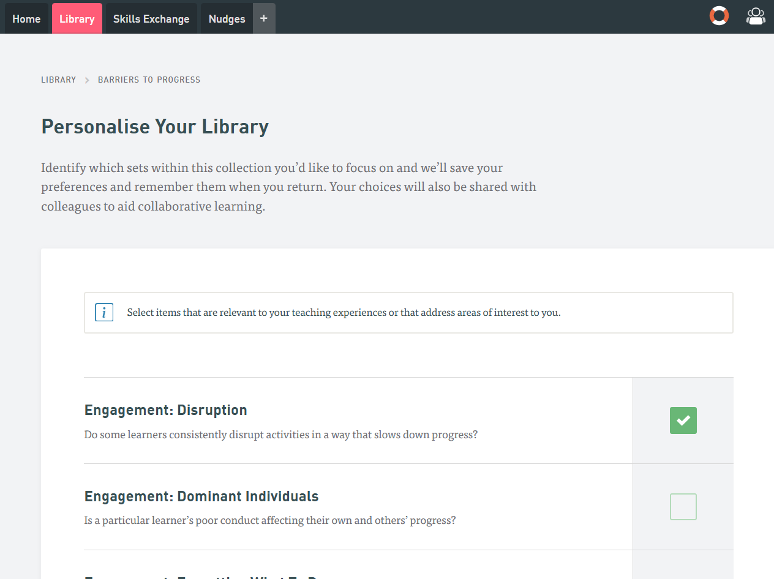Image resolution: width=774 pixels, height=579 pixels.
Task: Click the LIBRARY breadcrumb link
Action: pos(59,80)
